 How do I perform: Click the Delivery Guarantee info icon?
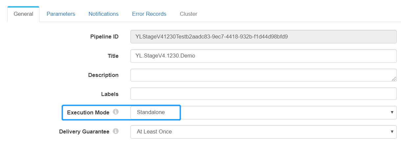click(x=116, y=131)
